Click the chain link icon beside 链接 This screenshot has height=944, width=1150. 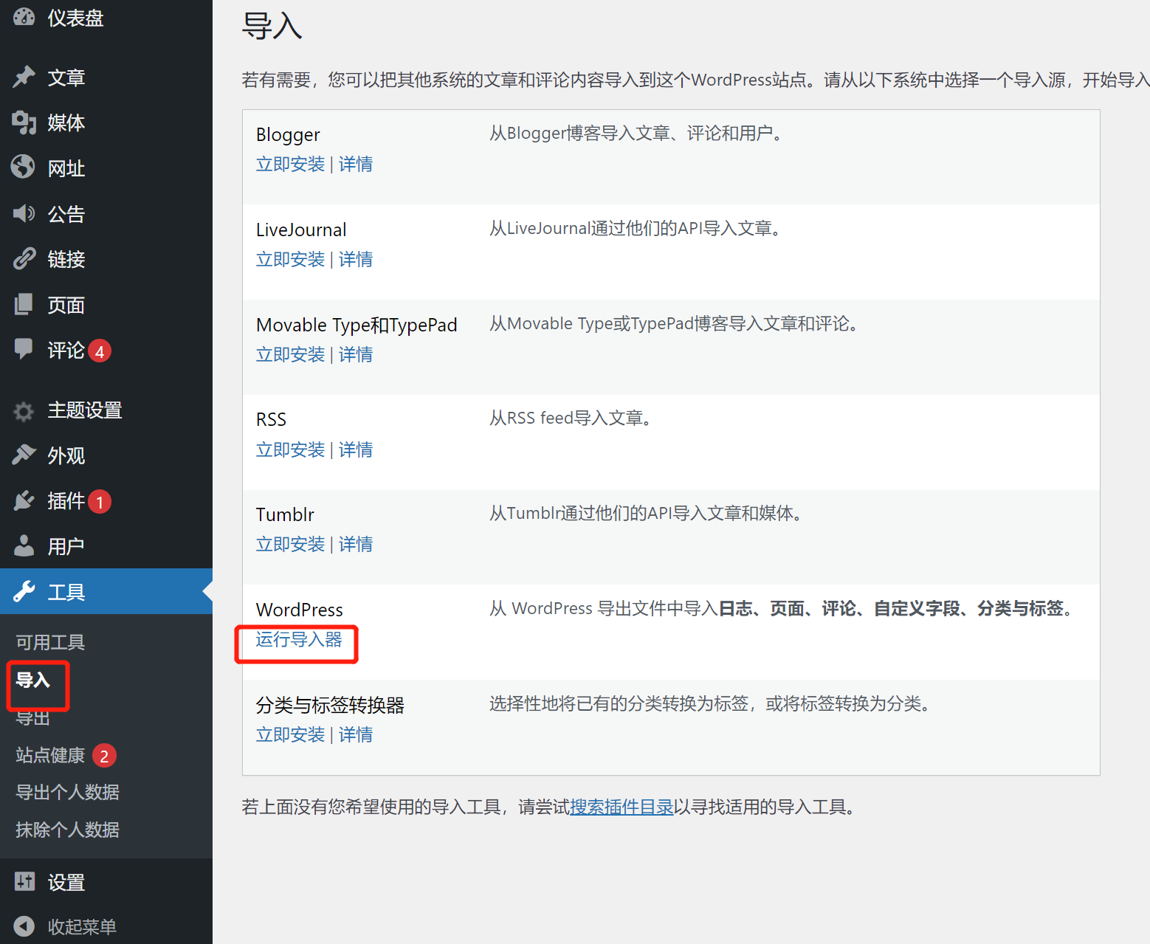click(x=24, y=259)
